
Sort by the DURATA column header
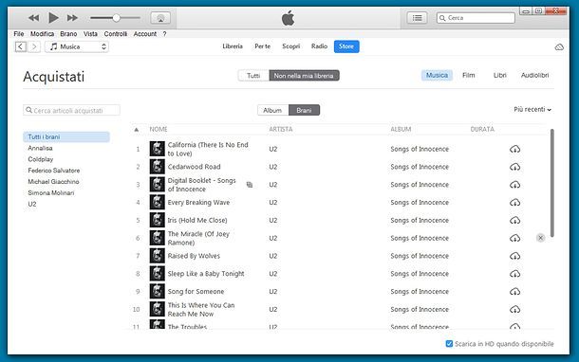click(x=482, y=130)
